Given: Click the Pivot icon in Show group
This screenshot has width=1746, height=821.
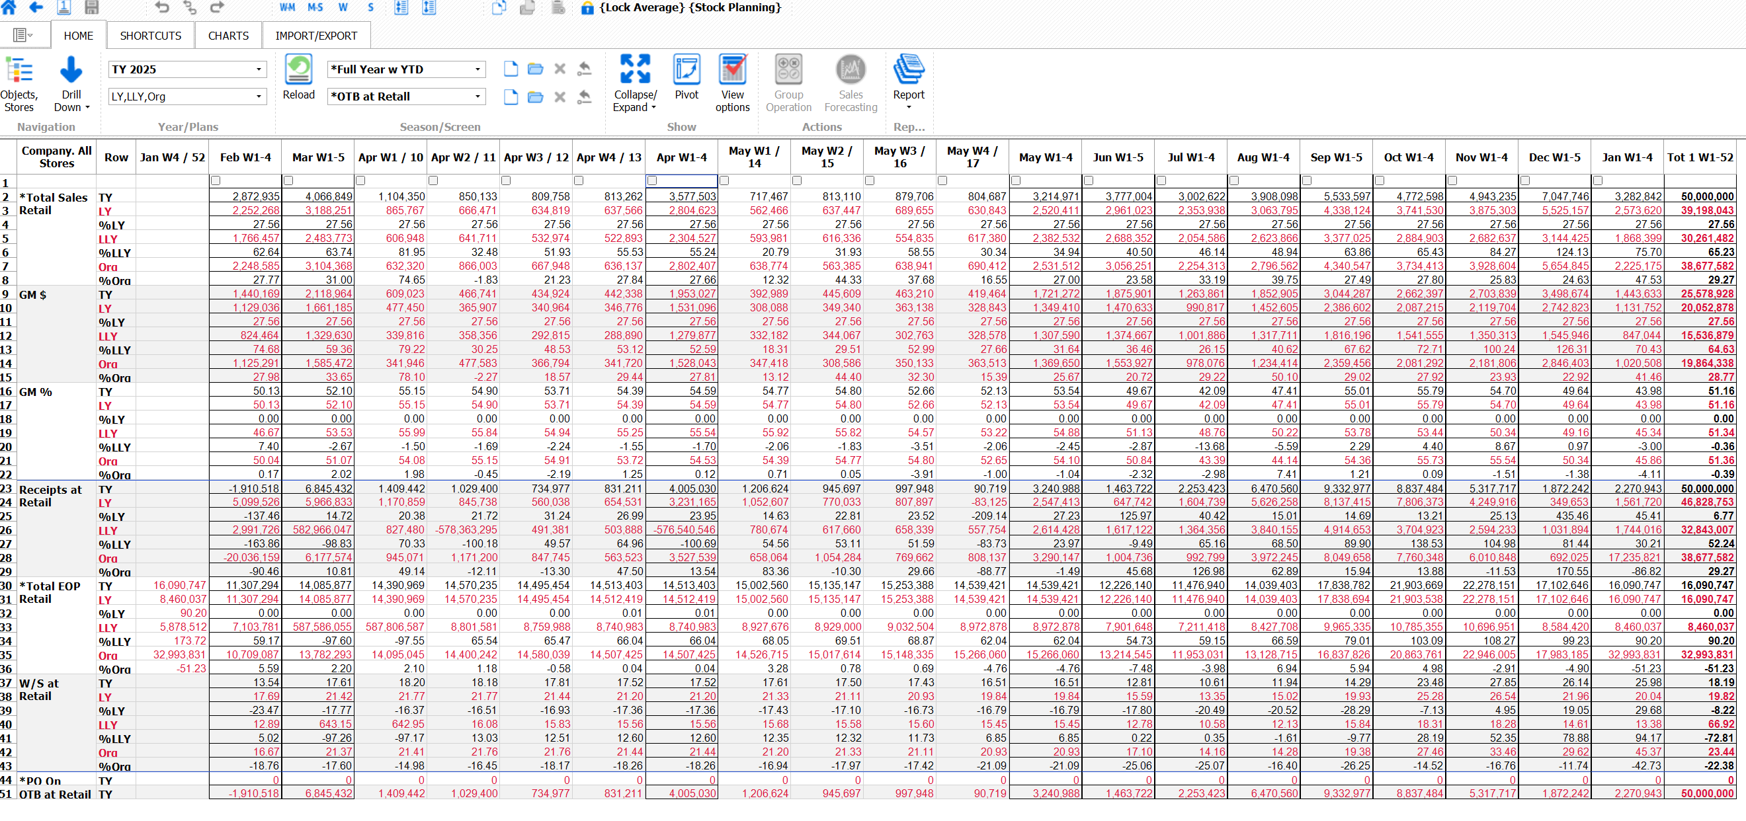Looking at the screenshot, I should pyautogui.click(x=686, y=75).
